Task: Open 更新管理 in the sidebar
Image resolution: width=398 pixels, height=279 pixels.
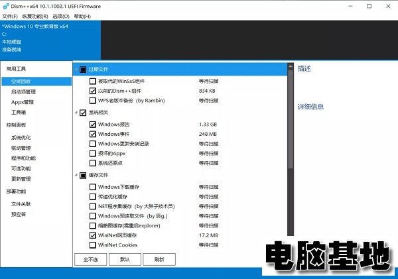Action: click(21, 179)
